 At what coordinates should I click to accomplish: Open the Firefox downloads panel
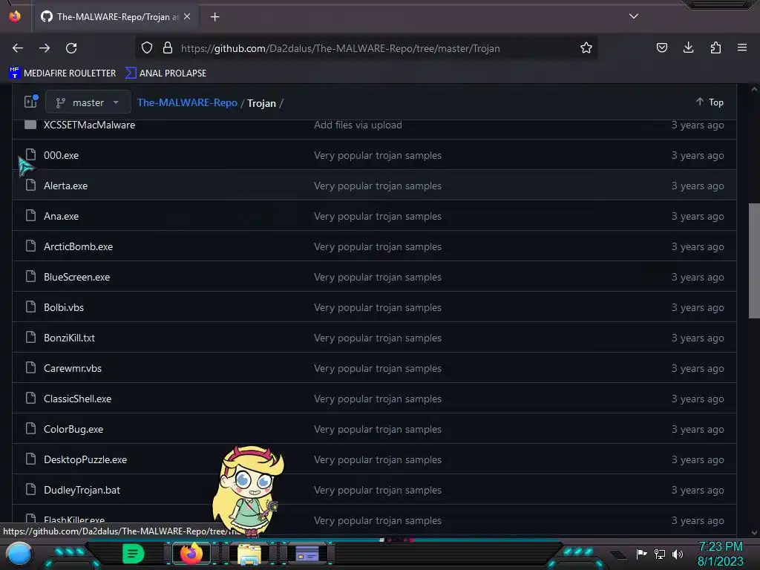pyautogui.click(x=688, y=48)
